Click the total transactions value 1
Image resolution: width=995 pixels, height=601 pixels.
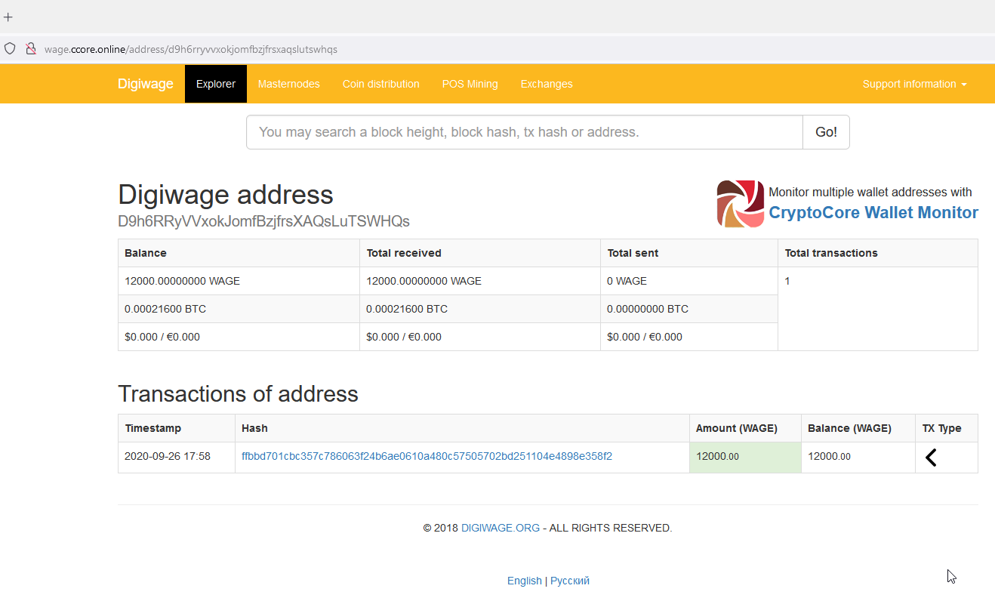tap(787, 281)
